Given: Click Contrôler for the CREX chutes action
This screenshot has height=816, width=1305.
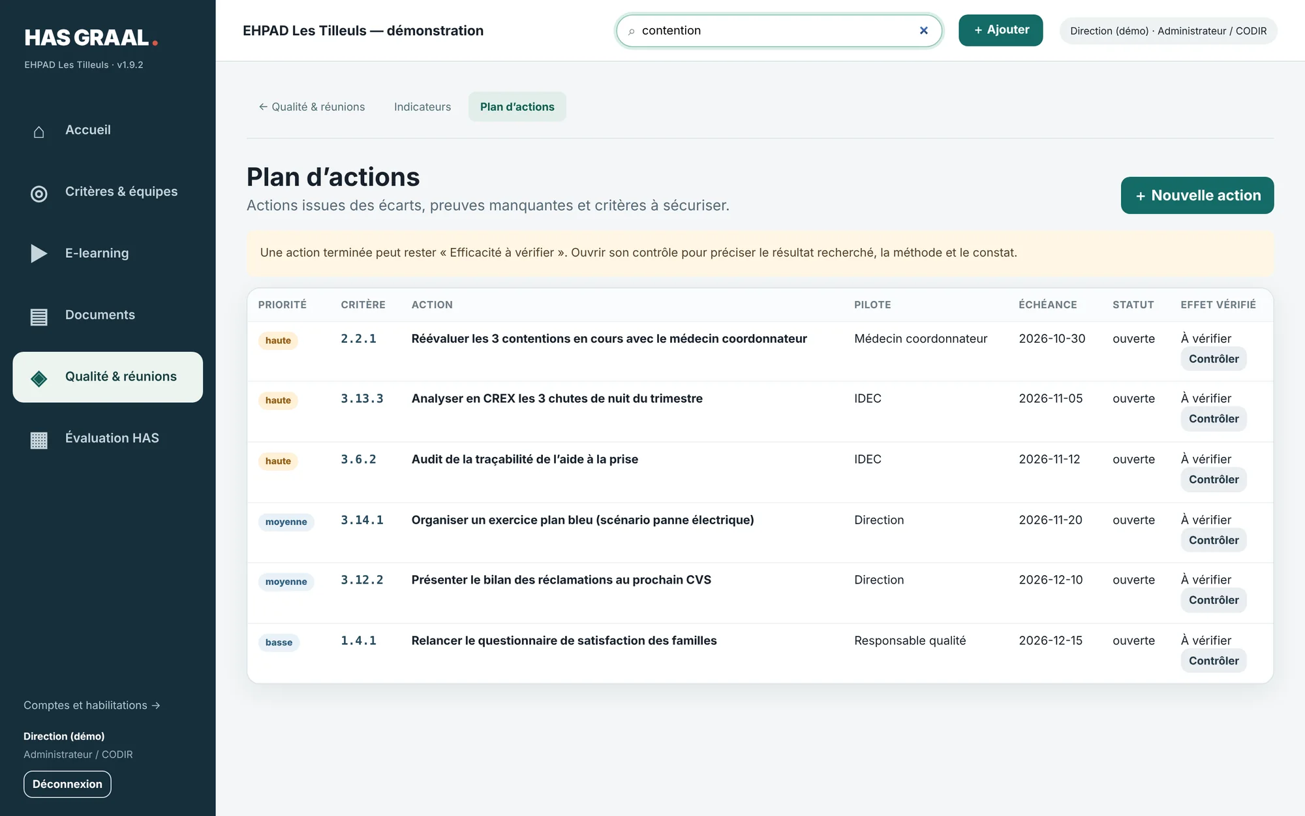Looking at the screenshot, I should tap(1213, 419).
